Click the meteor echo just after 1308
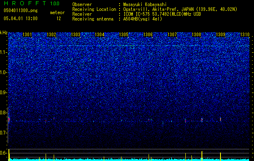The image size is (254, 161). [x=202, y=120]
